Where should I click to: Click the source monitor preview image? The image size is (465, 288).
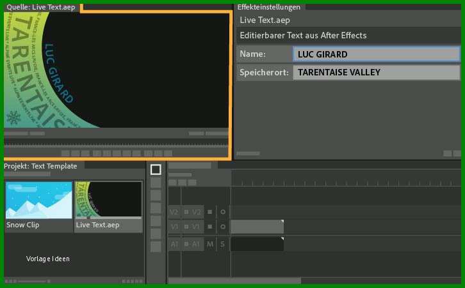(117, 70)
